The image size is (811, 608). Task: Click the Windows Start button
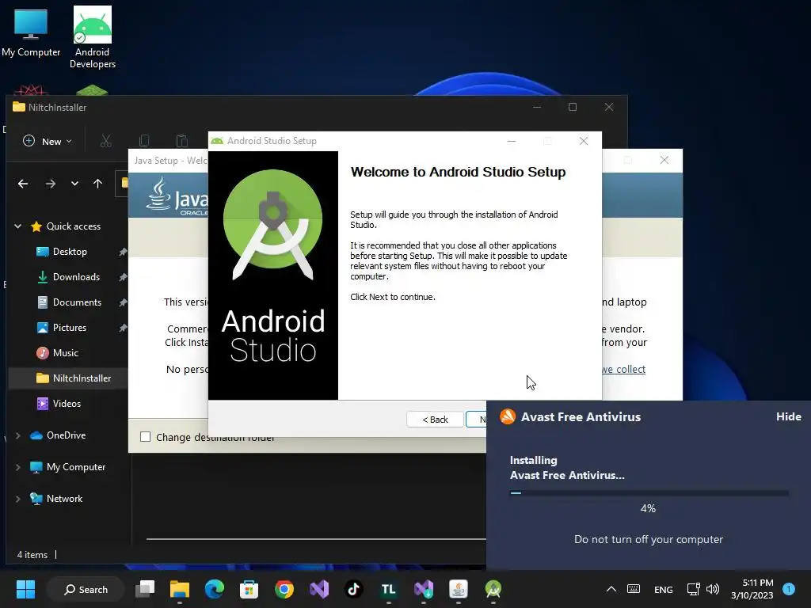pos(25,589)
